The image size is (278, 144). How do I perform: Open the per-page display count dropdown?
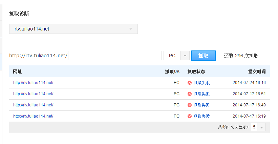point(258,127)
